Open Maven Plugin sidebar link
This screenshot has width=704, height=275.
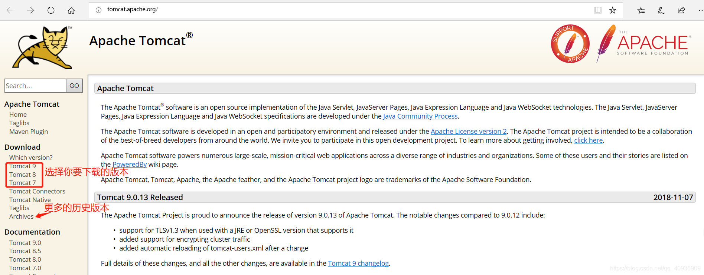tap(29, 132)
